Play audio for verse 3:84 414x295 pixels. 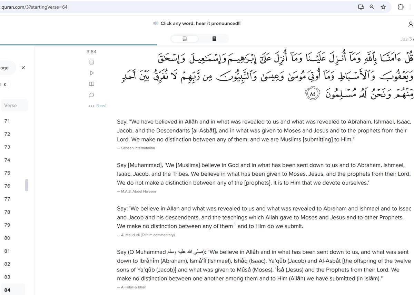tap(91, 73)
